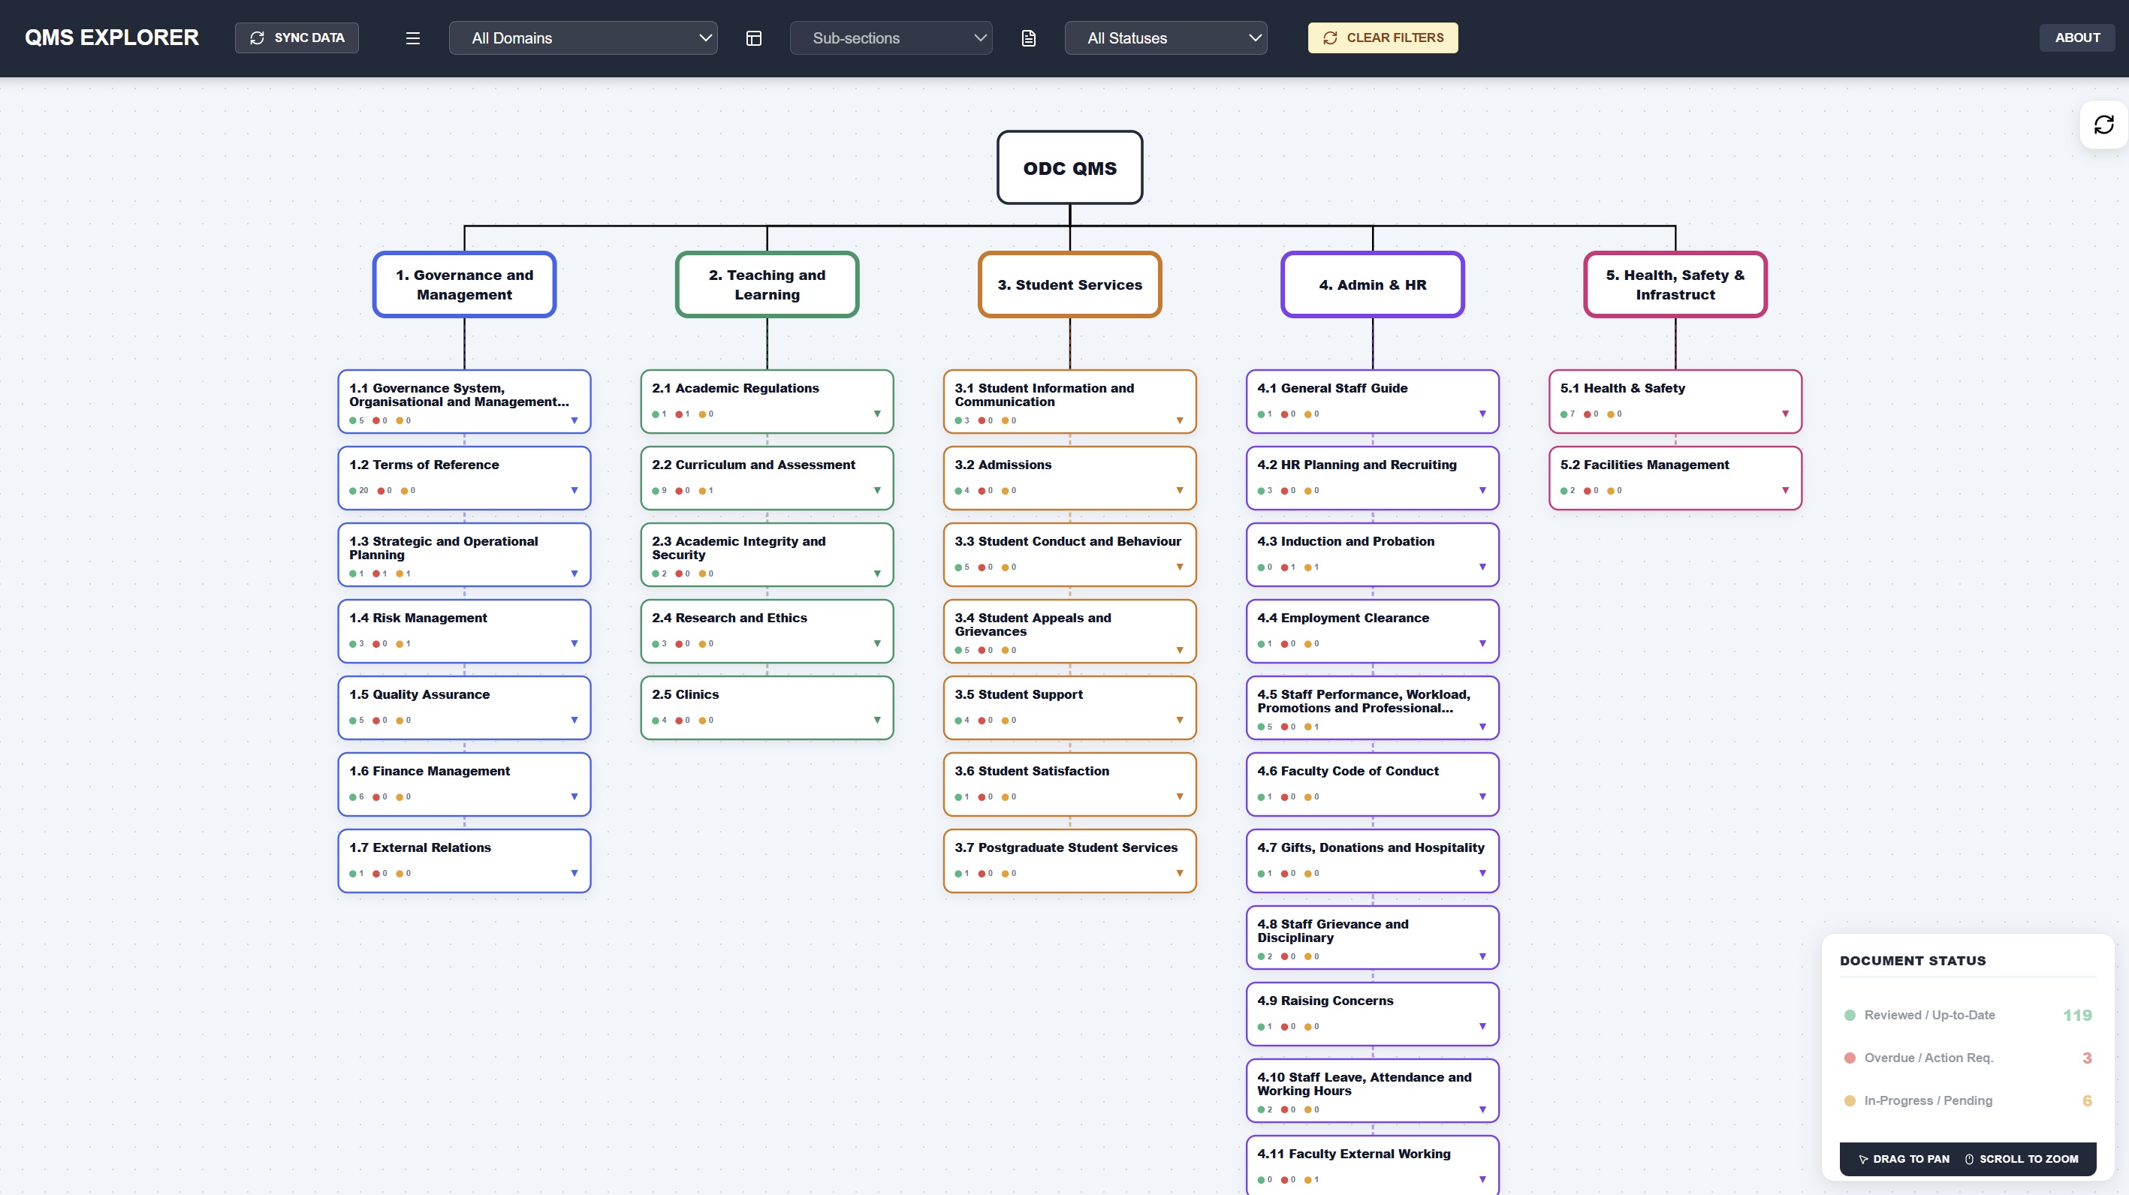Expand the 5.2 Facilities Management arrow
Image resolution: width=2129 pixels, height=1195 pixels.
(x=1785, y=491)
